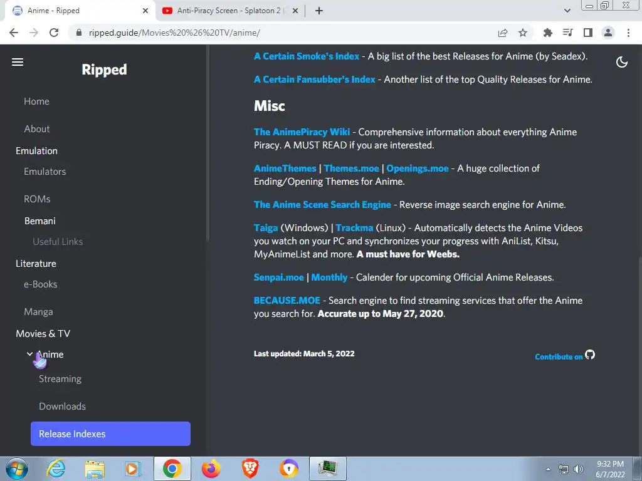Toggle the browser side panel icon
The image size is (642, 481).
click(x=588, y=33)
